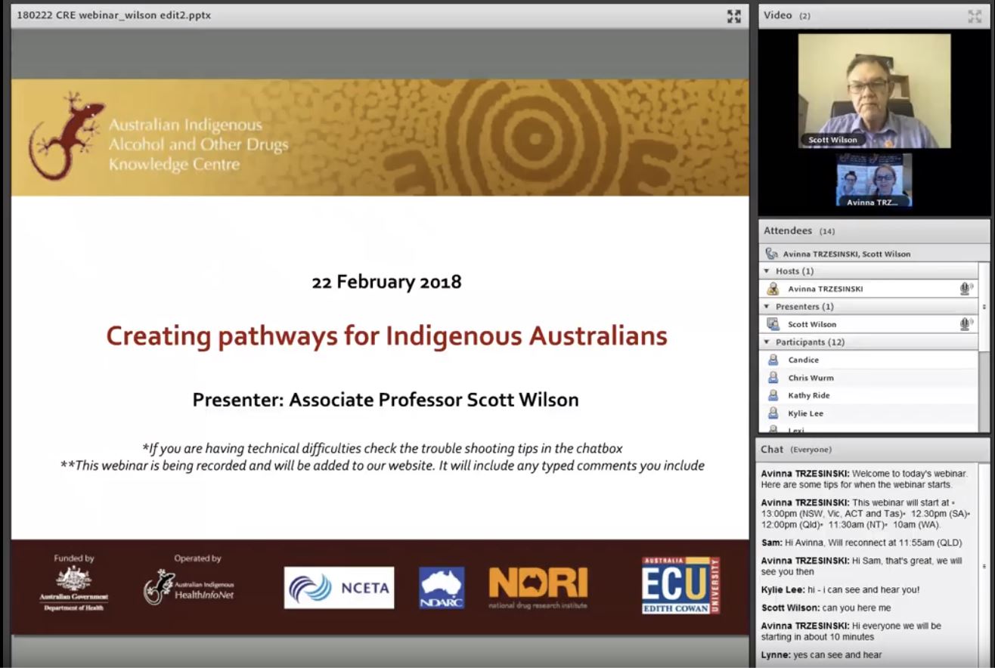
Task: Maximize the Video pod
Action: pos(975,16)
